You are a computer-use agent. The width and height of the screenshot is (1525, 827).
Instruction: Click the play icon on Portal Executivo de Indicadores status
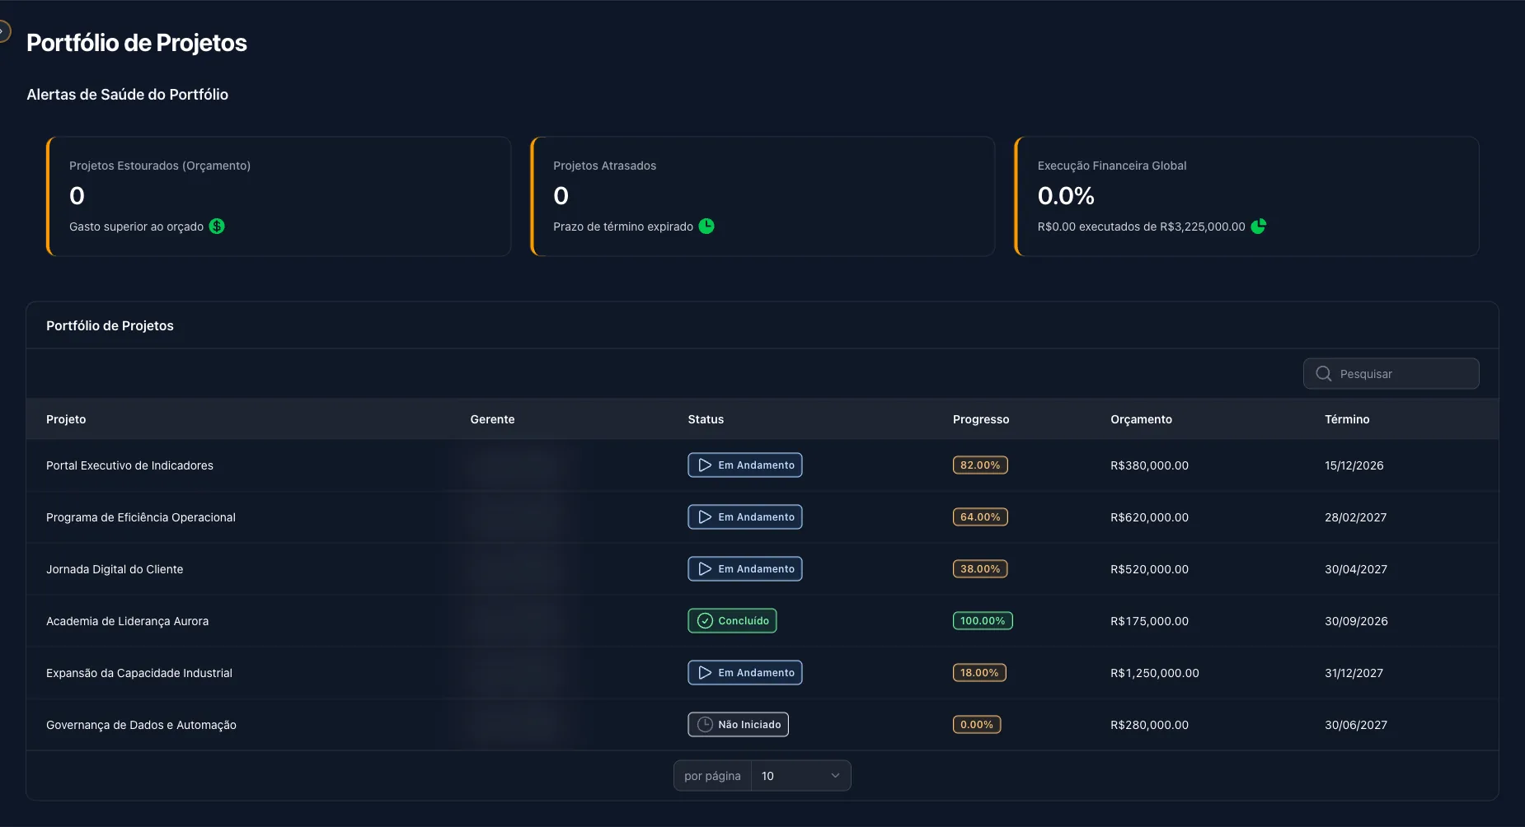(x=705, y=465)
